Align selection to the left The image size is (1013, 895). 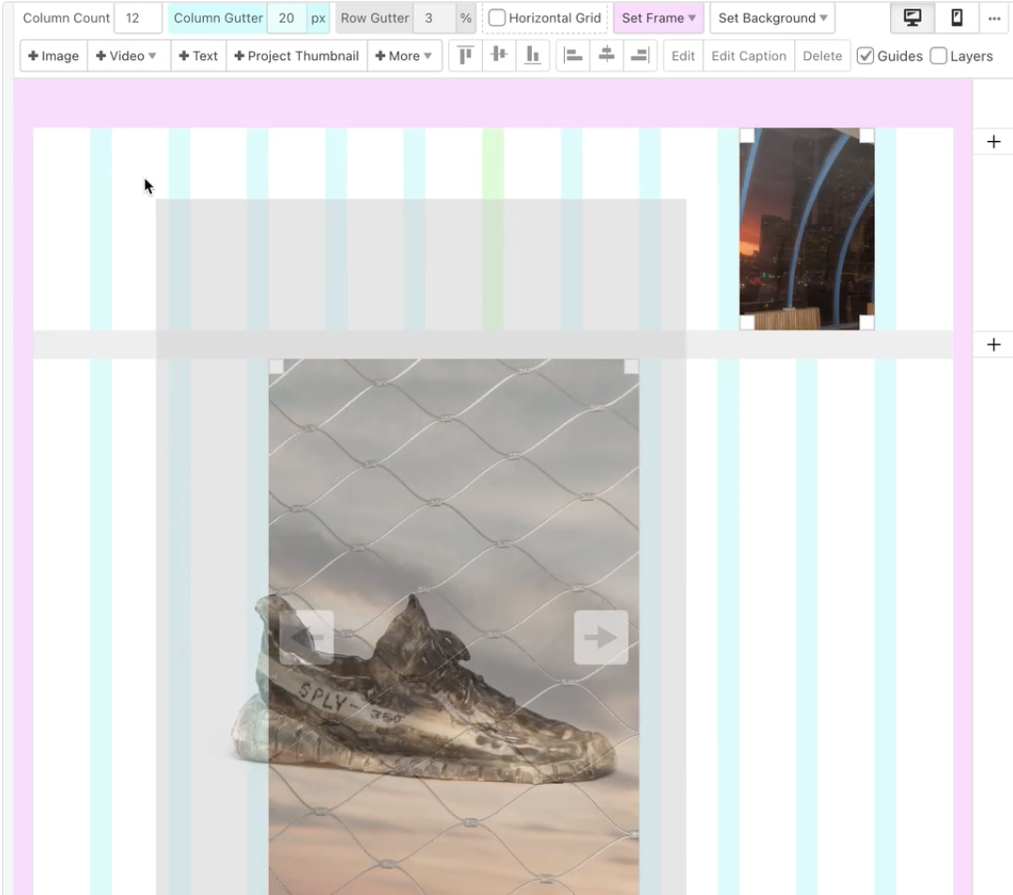click(x=572, y=55)
